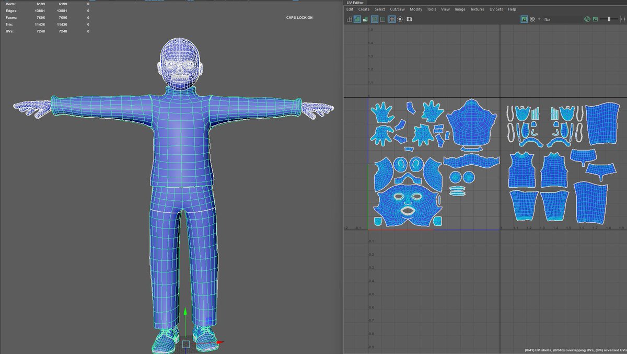The width and height of the screenshot is (627, 354).
Task: Toggle the highlighted display image icon
Action: coord(524,19)
